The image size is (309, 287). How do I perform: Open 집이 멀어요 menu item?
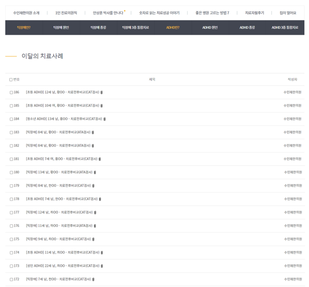click(288, 13)
